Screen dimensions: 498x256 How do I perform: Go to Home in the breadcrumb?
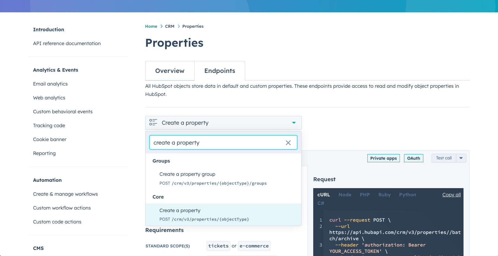(x=151, y=27)
